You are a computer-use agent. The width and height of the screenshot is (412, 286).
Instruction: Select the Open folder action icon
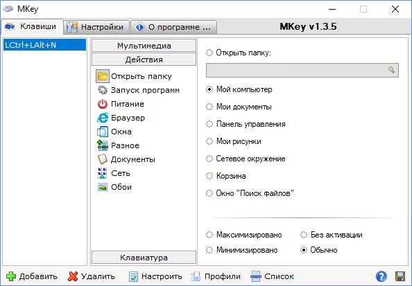click(x=103, y=76)
